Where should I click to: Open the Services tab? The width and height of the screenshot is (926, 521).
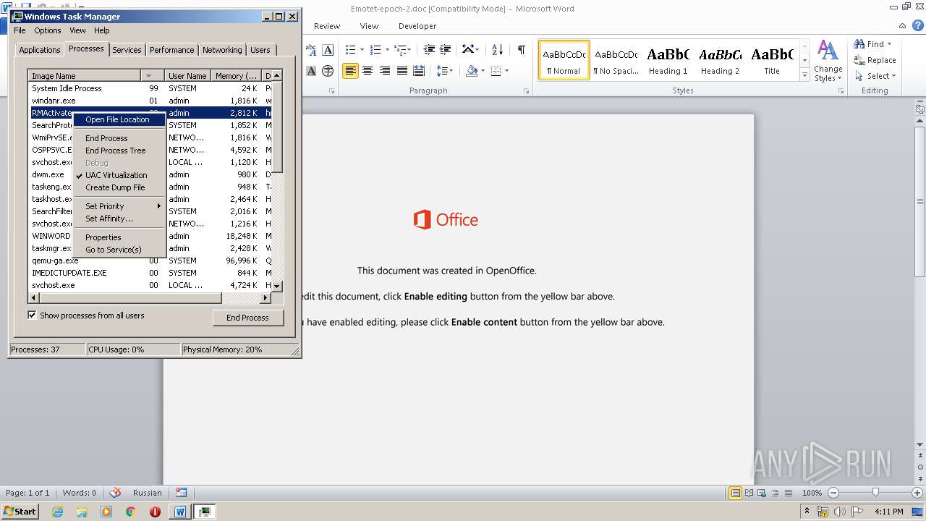point(127,50)
